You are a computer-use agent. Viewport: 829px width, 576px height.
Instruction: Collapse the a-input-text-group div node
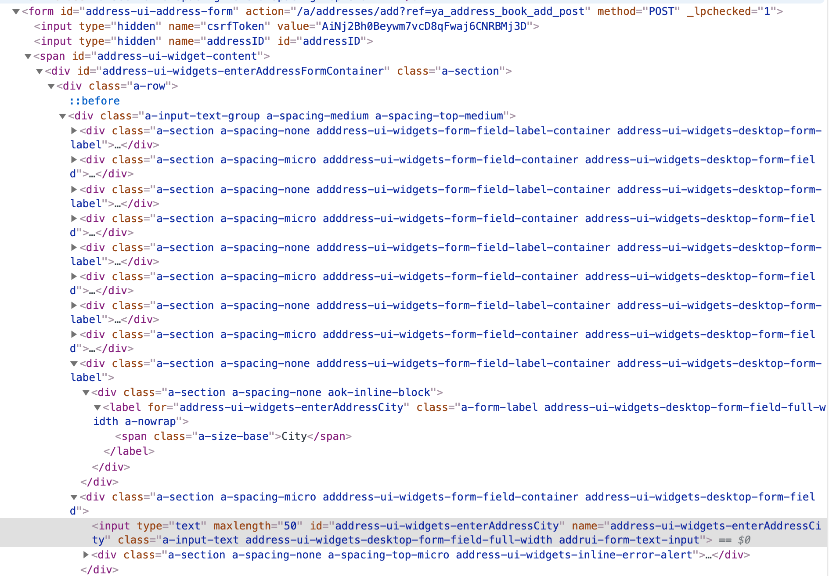62,116
